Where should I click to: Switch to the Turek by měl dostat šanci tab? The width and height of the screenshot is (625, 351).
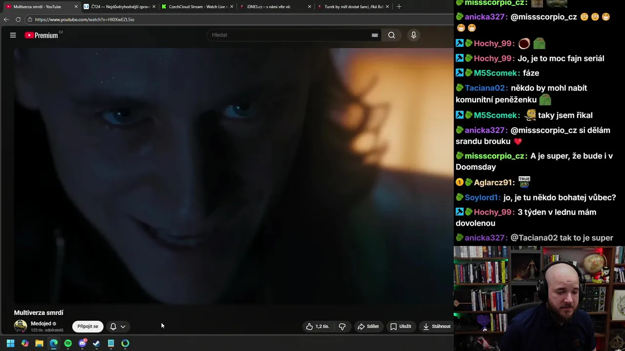click(353, 7)
